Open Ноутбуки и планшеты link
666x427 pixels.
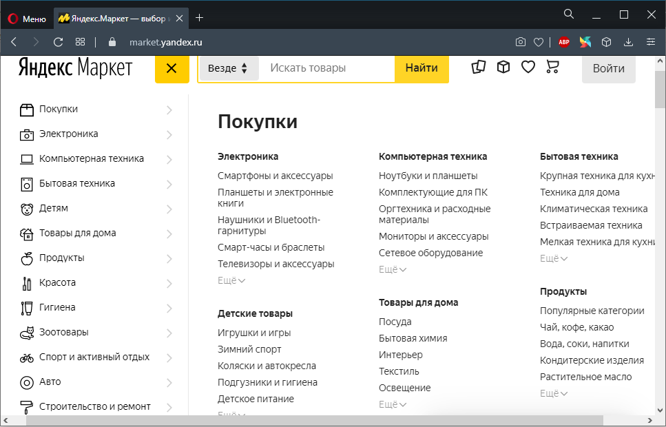tap(428, 176)
